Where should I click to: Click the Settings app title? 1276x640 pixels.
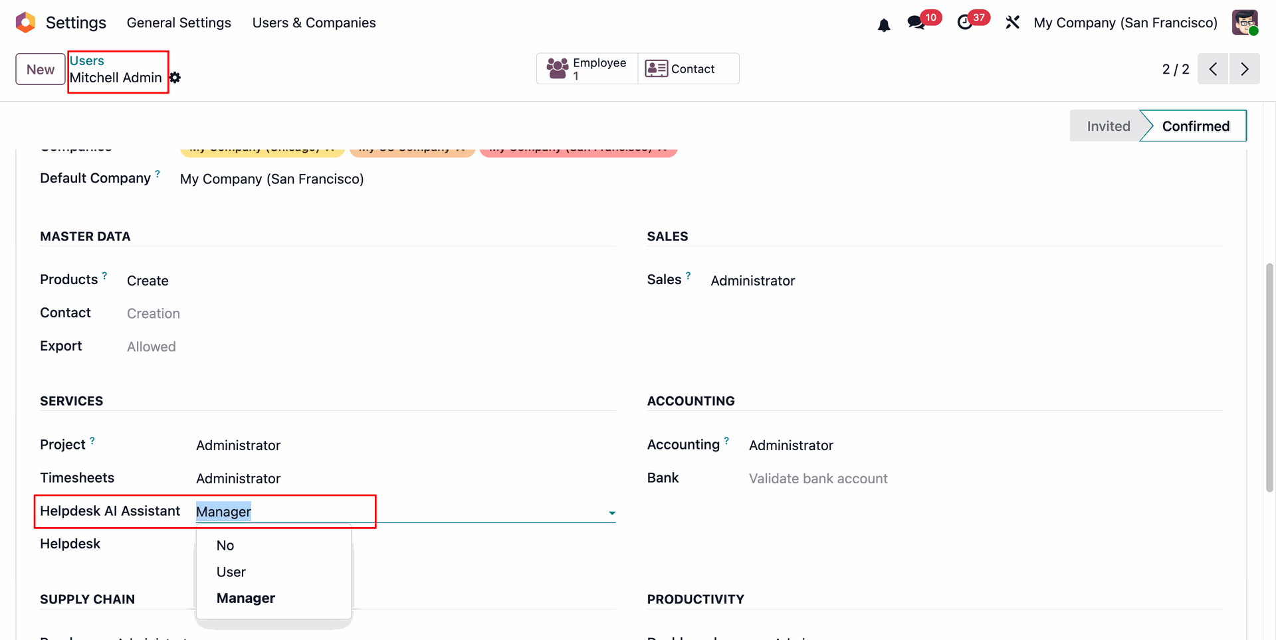coord(76,23)
